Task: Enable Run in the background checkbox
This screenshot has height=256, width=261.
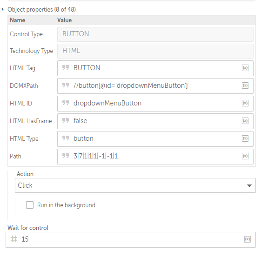Action: tap(30, 205)
